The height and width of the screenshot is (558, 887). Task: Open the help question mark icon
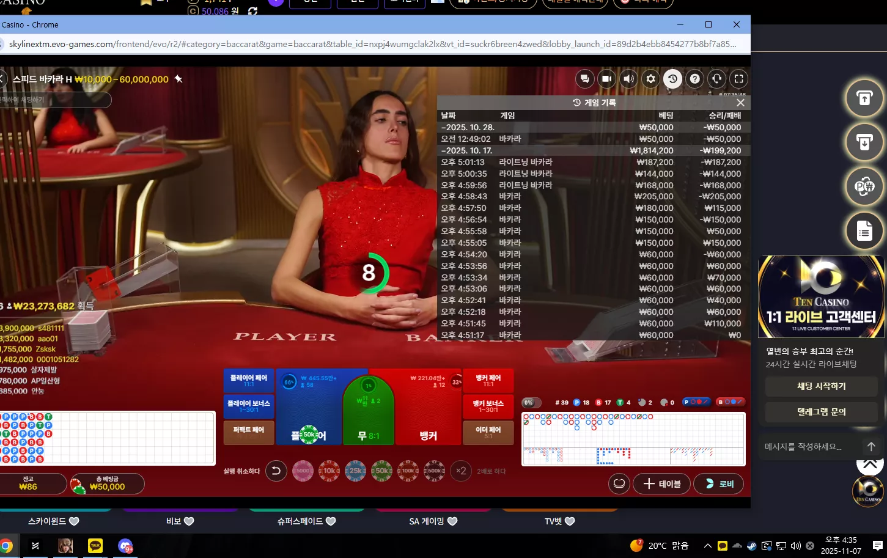[x=695, y=79]
